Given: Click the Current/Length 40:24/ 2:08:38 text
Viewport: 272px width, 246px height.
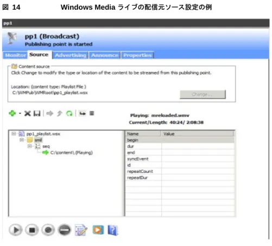Looking at the screenshot, I should [166, 122].
